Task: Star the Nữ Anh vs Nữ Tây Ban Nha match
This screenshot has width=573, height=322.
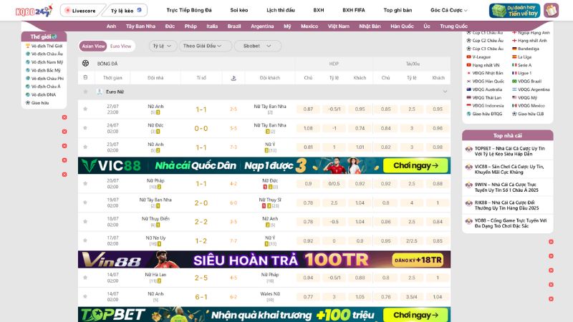Action: [85, 109]
